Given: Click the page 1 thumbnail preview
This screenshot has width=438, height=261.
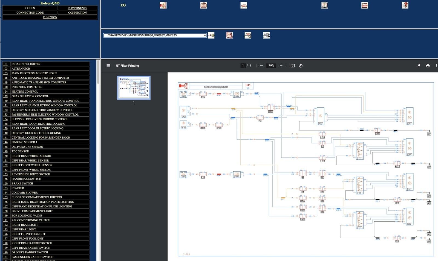Looking at the screenshot, I should click(134, 88).
